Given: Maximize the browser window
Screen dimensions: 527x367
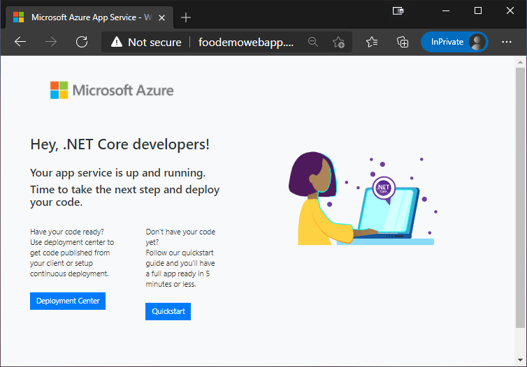Looking at the screenshot, I should pyautogui.click(x=478, y=10).
